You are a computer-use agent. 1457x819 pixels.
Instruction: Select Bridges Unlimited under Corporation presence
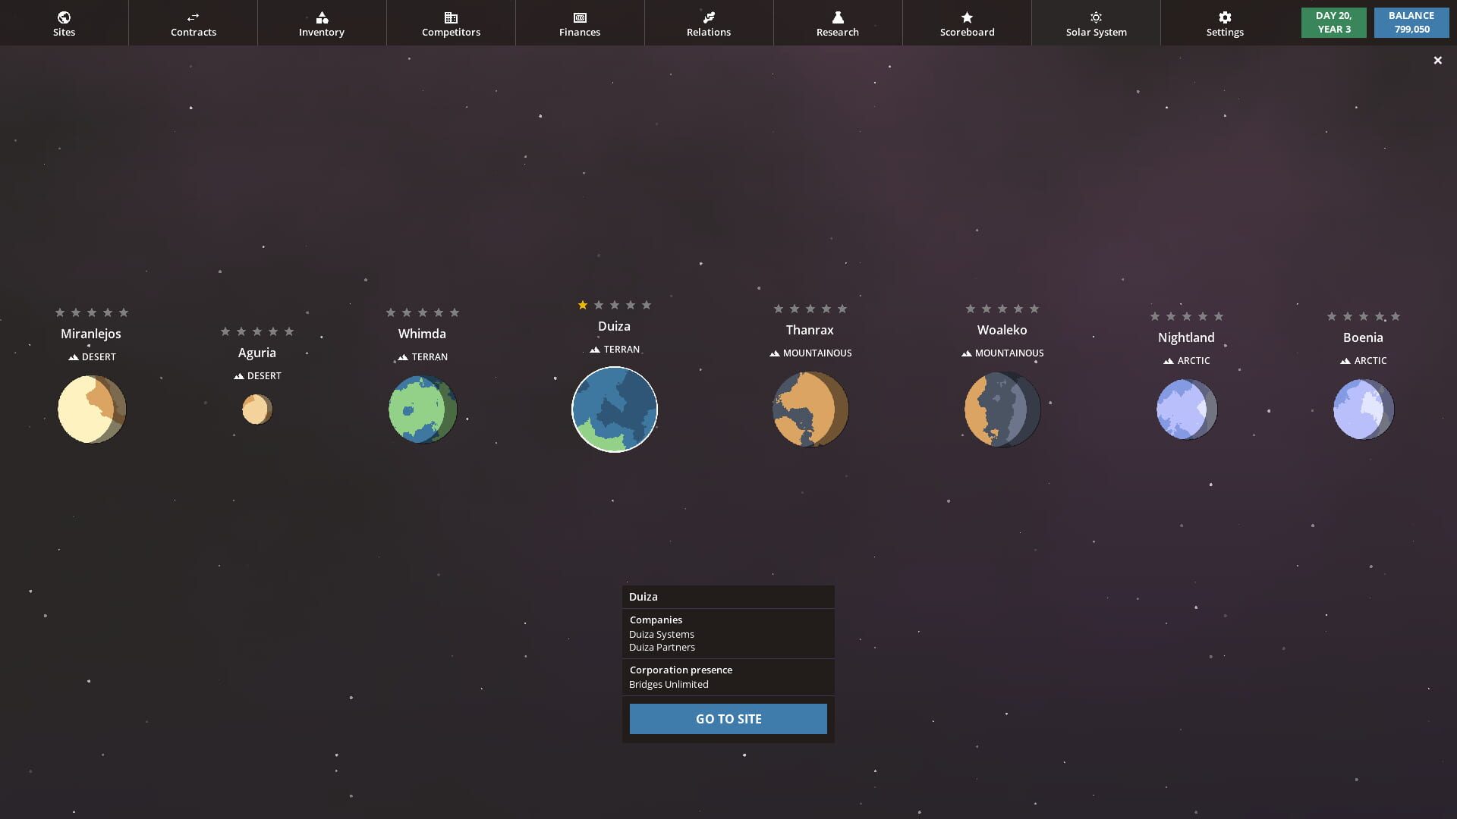click(668, 684)
